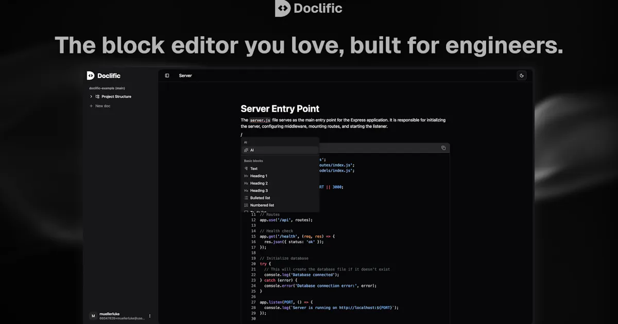Click the block editor headline text

[309, 45]
